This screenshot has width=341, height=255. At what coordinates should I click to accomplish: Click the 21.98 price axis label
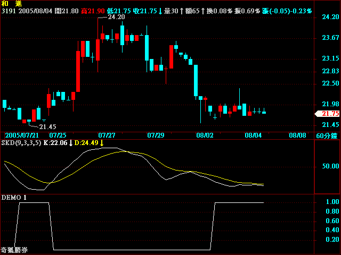[330, 104]
